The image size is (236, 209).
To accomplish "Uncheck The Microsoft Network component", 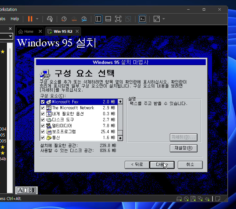I will click(42, 108).
